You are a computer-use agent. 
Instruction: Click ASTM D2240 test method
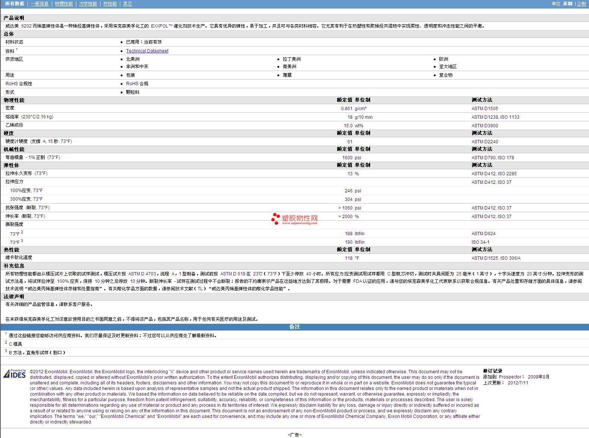485,142
